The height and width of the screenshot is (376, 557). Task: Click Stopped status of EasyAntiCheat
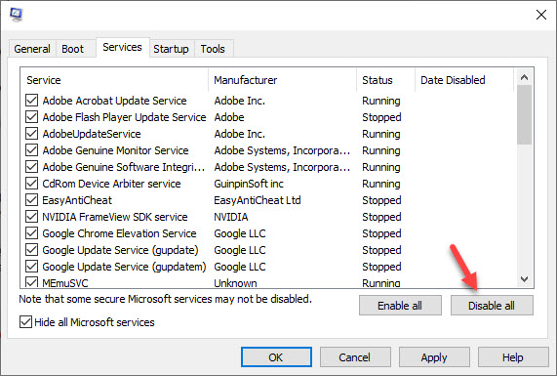pyautogui.click(x=381, y=200)
